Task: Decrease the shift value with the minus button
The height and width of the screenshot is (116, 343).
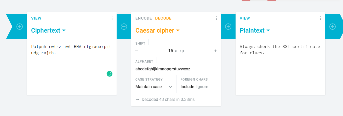Action: point(136,51)
